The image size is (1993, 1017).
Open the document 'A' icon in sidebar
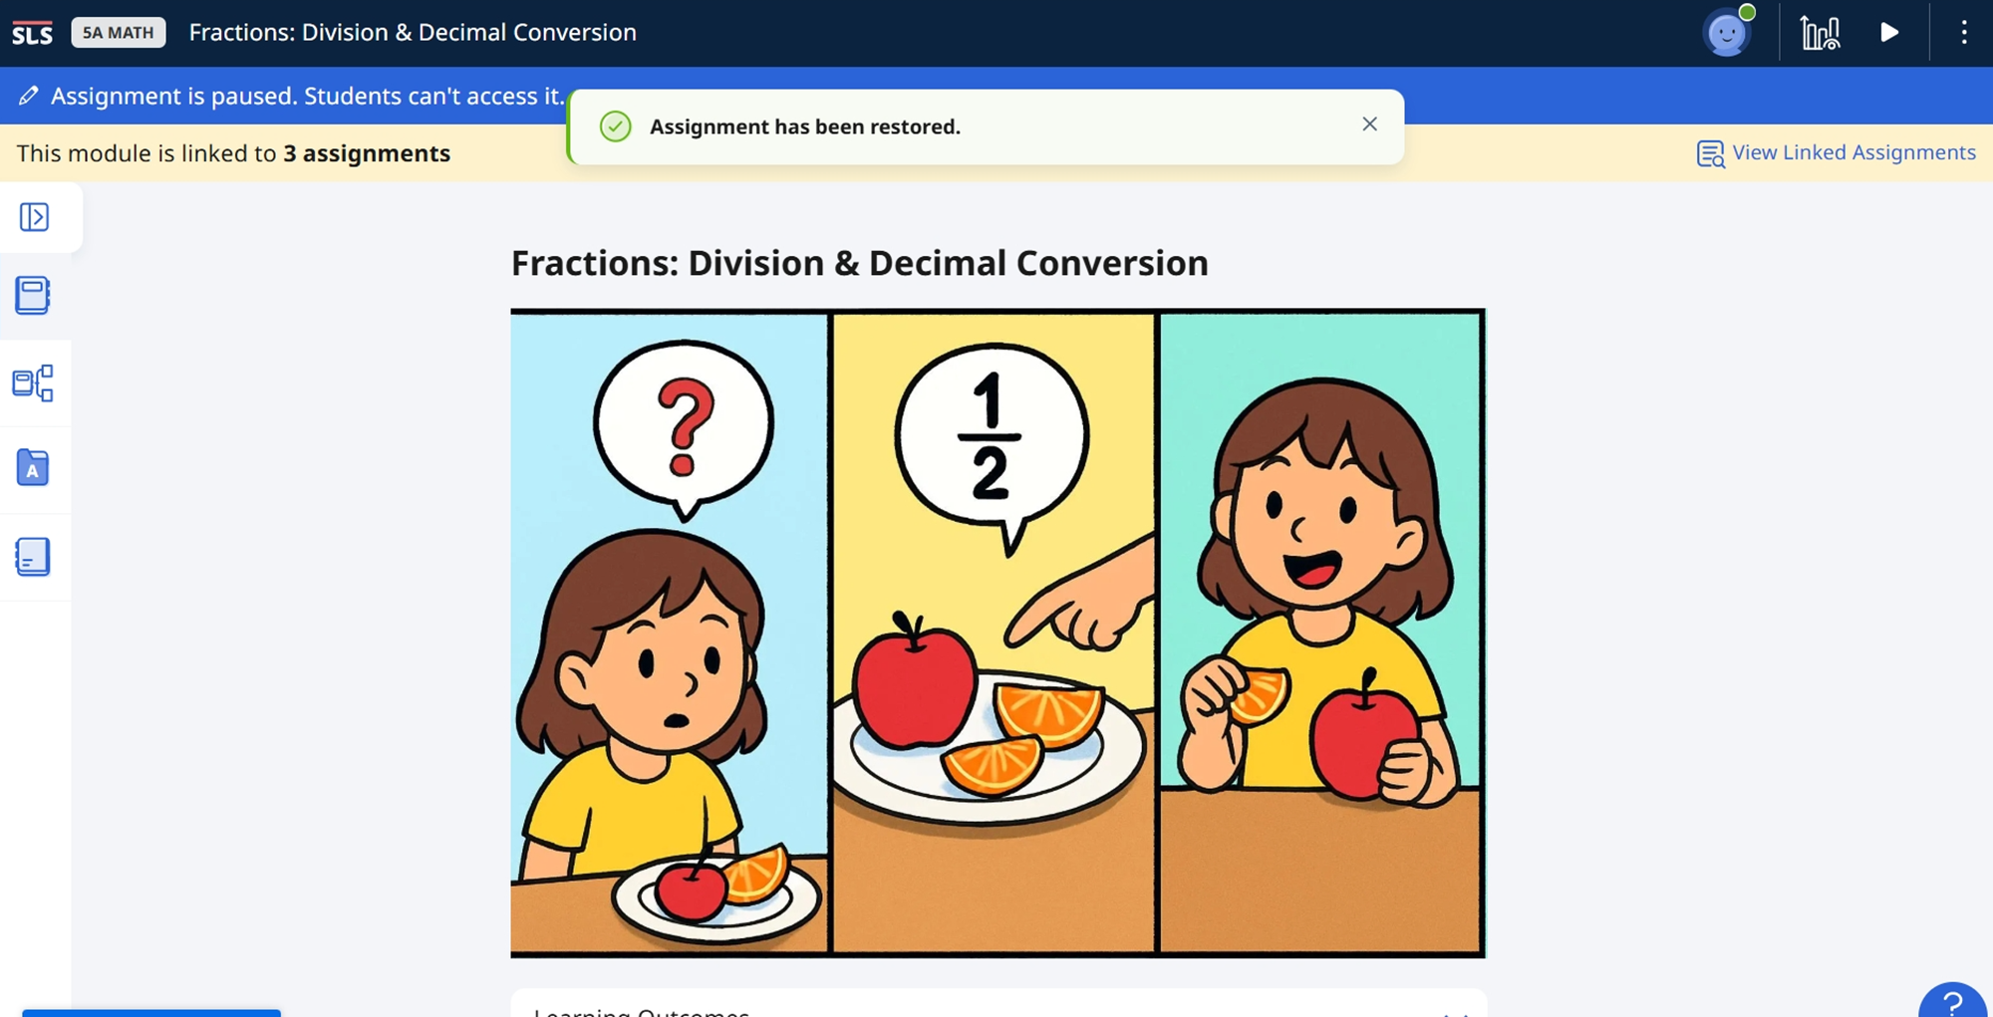coord(33,468)
